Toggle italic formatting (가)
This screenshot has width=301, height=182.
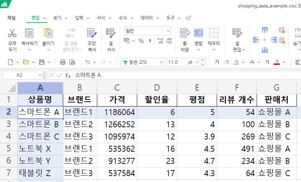click(x=227, y=62)
